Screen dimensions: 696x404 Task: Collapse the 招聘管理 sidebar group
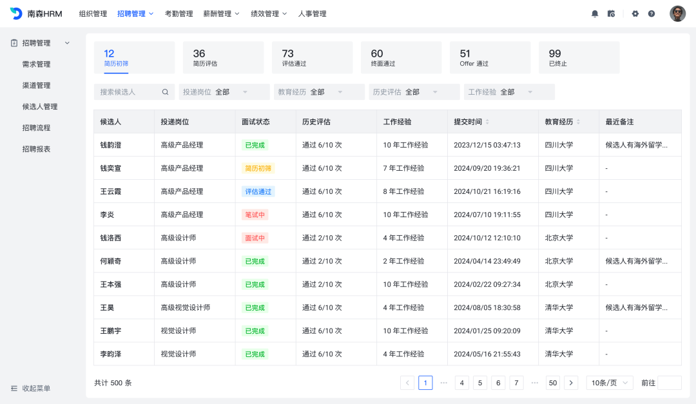(x=67, y=43)
